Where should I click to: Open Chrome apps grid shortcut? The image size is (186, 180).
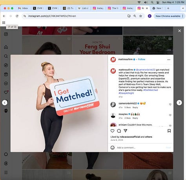coord(4,23)
